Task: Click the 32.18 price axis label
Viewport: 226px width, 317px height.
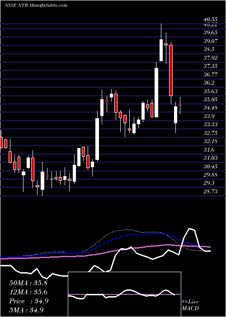Action: [x=211, y=141]
